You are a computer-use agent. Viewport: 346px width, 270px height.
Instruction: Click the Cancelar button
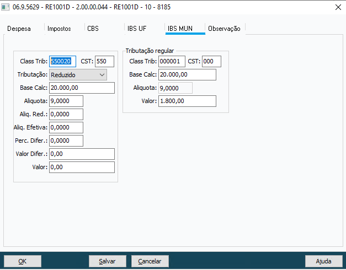pyautogui.click(x=150, y=261)
